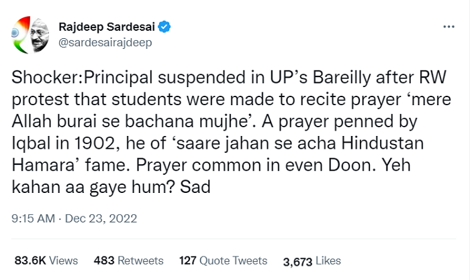The image size is (470, 280).
Task: Open the three-dot more options menu
Action: coord(449,27)
